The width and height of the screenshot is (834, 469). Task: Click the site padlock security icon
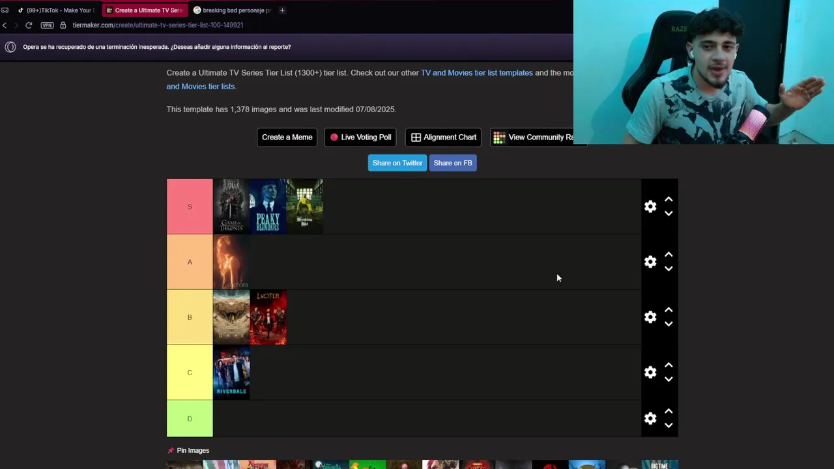[x=63, y=25]
